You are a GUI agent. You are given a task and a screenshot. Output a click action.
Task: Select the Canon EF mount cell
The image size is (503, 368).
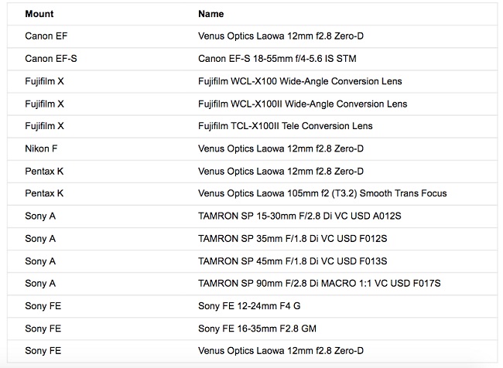(x=46, y=36)
